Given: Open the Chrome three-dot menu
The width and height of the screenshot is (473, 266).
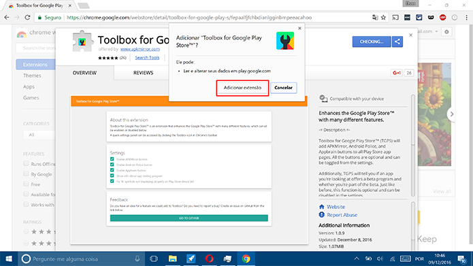Looking at the screenshot, I should [466, 18].
